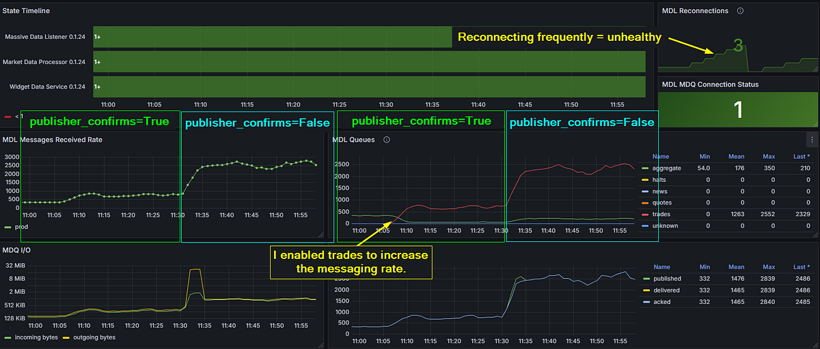
Task: Sort queues table by Mean column
Action: point(737,156)
